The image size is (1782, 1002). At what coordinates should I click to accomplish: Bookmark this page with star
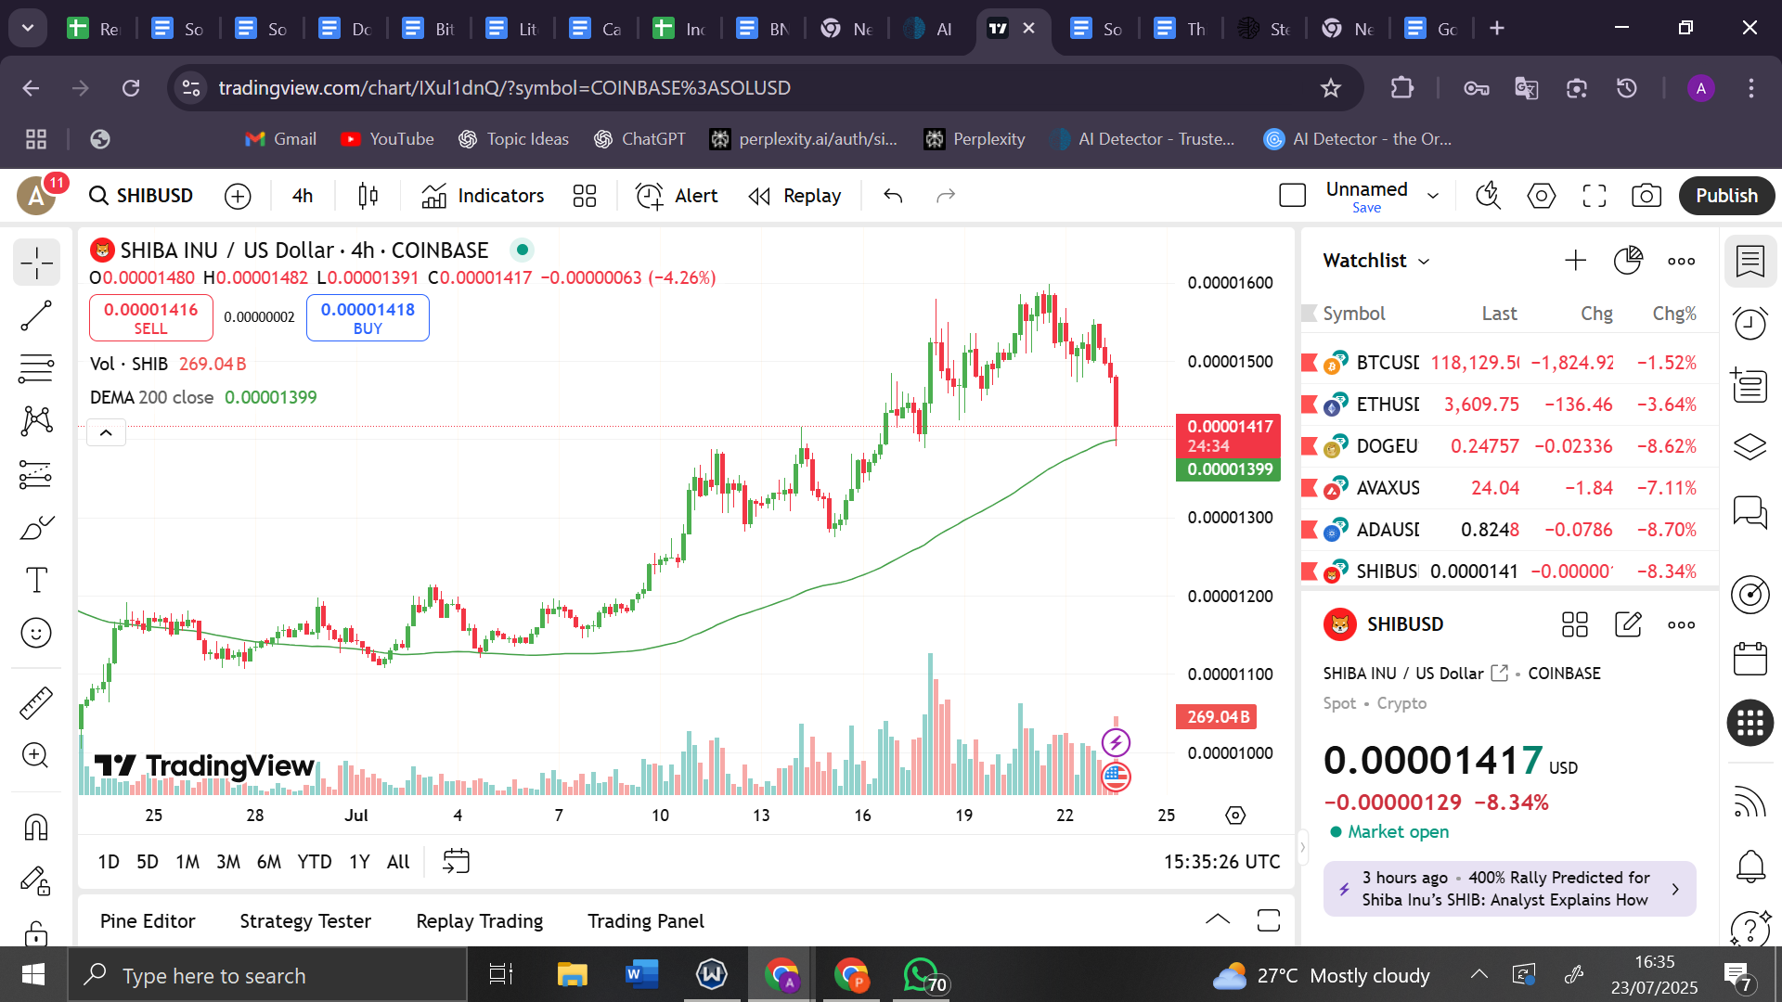pos(1331,88)
